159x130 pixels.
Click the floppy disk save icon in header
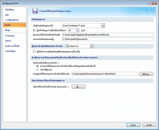(x=35, y=11)
